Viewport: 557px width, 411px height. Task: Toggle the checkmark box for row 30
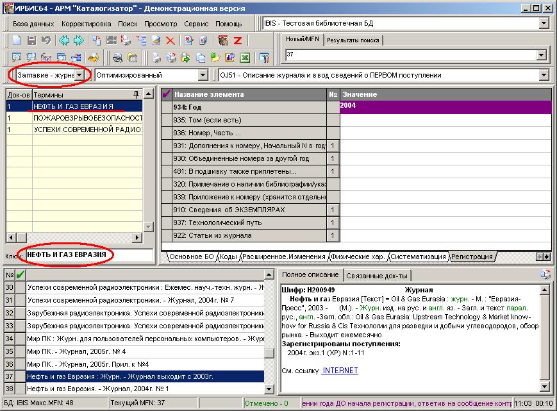pos(21,287)
